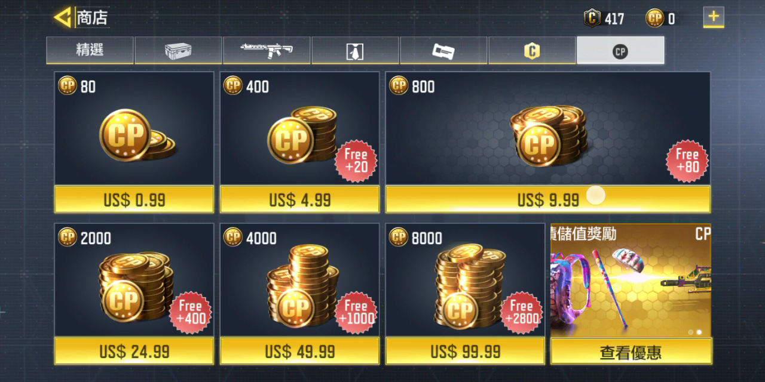Open the weapons tab with rifle icon
The image size is (765, 382).
267,50
